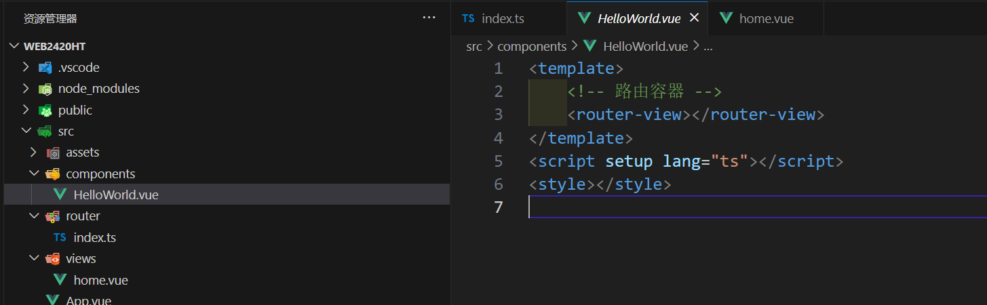Click the node_modules folder icon
The height and width of the screenshot is (305, 987).
point(45,89)
